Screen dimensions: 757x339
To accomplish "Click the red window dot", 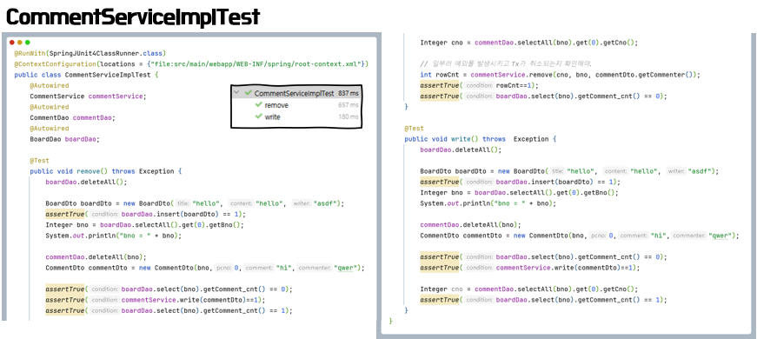I will tap(12, 43).
